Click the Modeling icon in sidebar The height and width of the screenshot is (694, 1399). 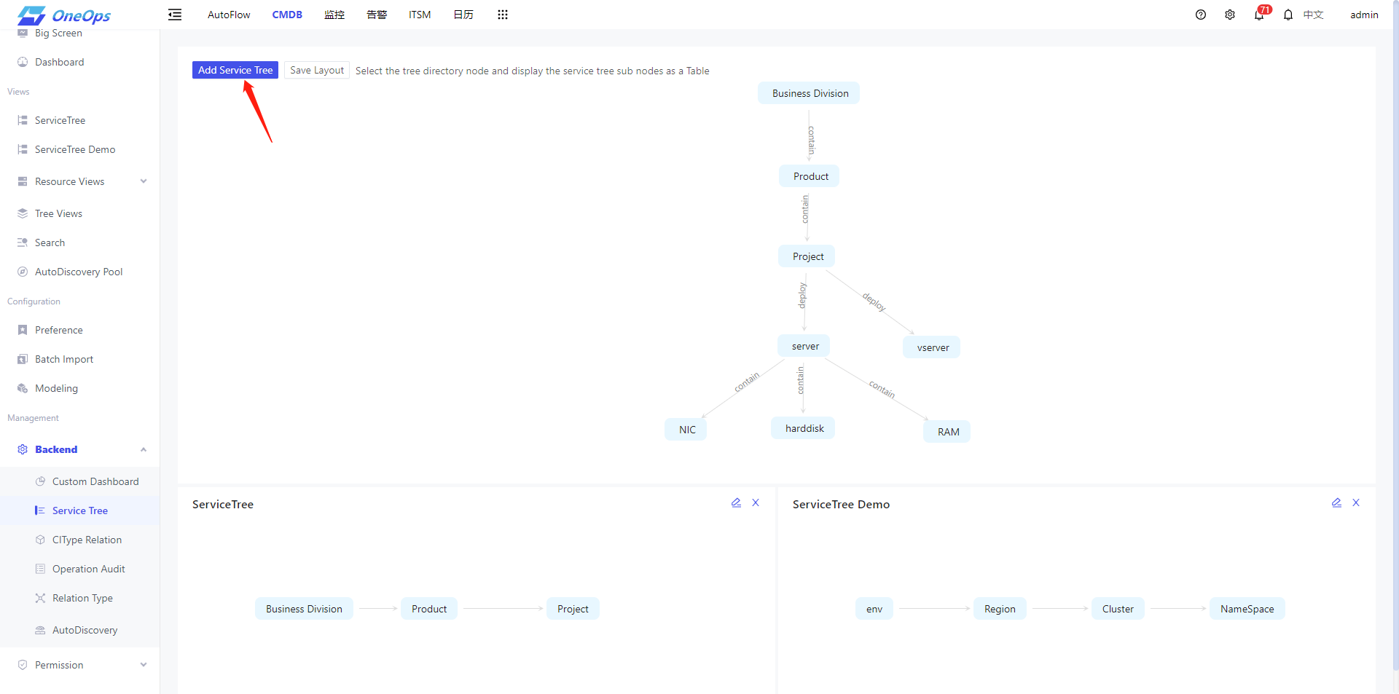point(23,388)
